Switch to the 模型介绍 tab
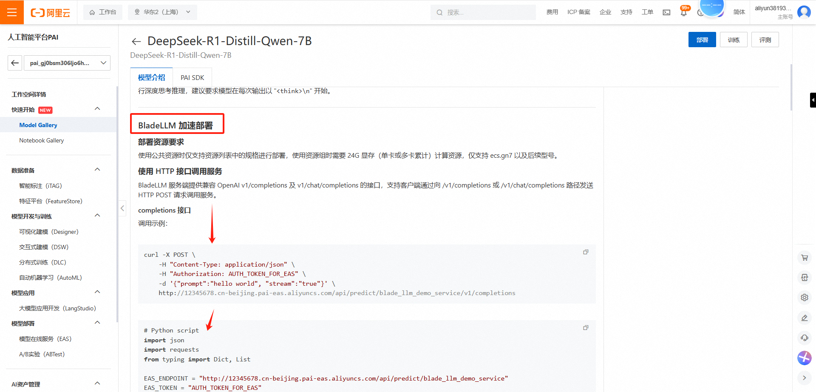The image size is (816, 392). (x=151, y=77)
